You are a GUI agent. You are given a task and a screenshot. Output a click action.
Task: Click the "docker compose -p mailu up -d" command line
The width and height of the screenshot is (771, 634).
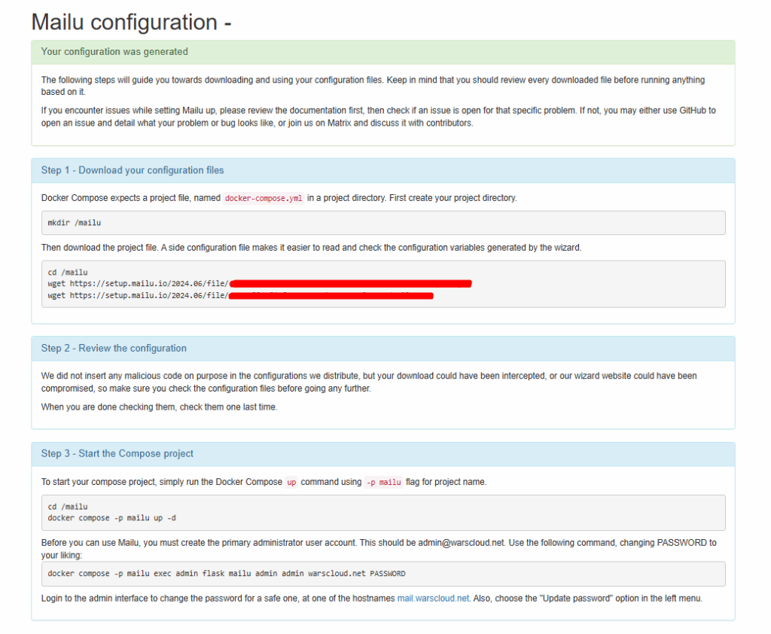(111, 518)
